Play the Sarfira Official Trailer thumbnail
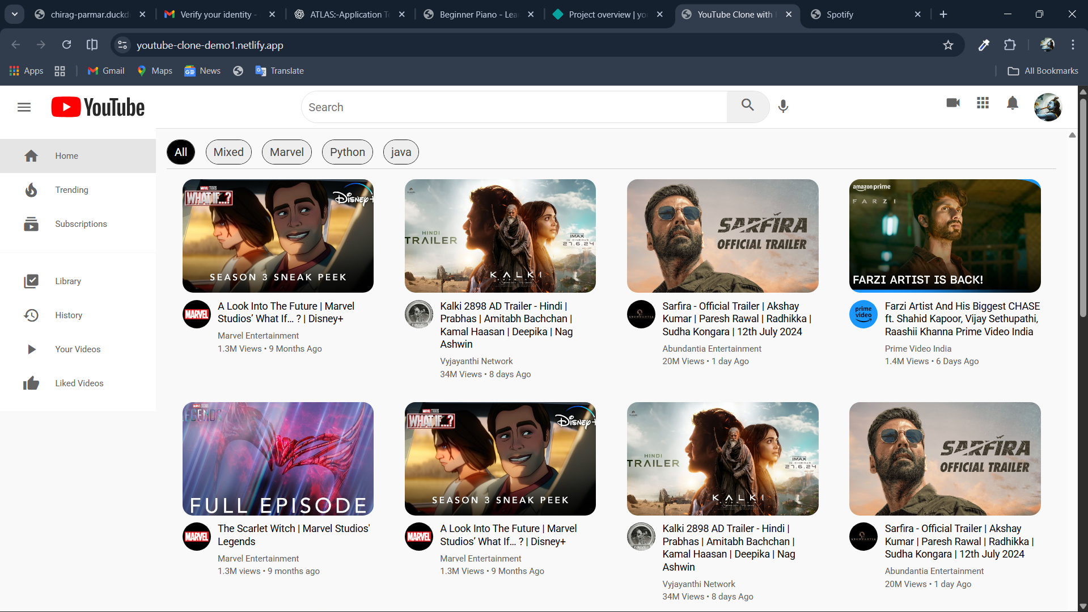Viewport: 1088px width, 612px height. tap(722, 236)
